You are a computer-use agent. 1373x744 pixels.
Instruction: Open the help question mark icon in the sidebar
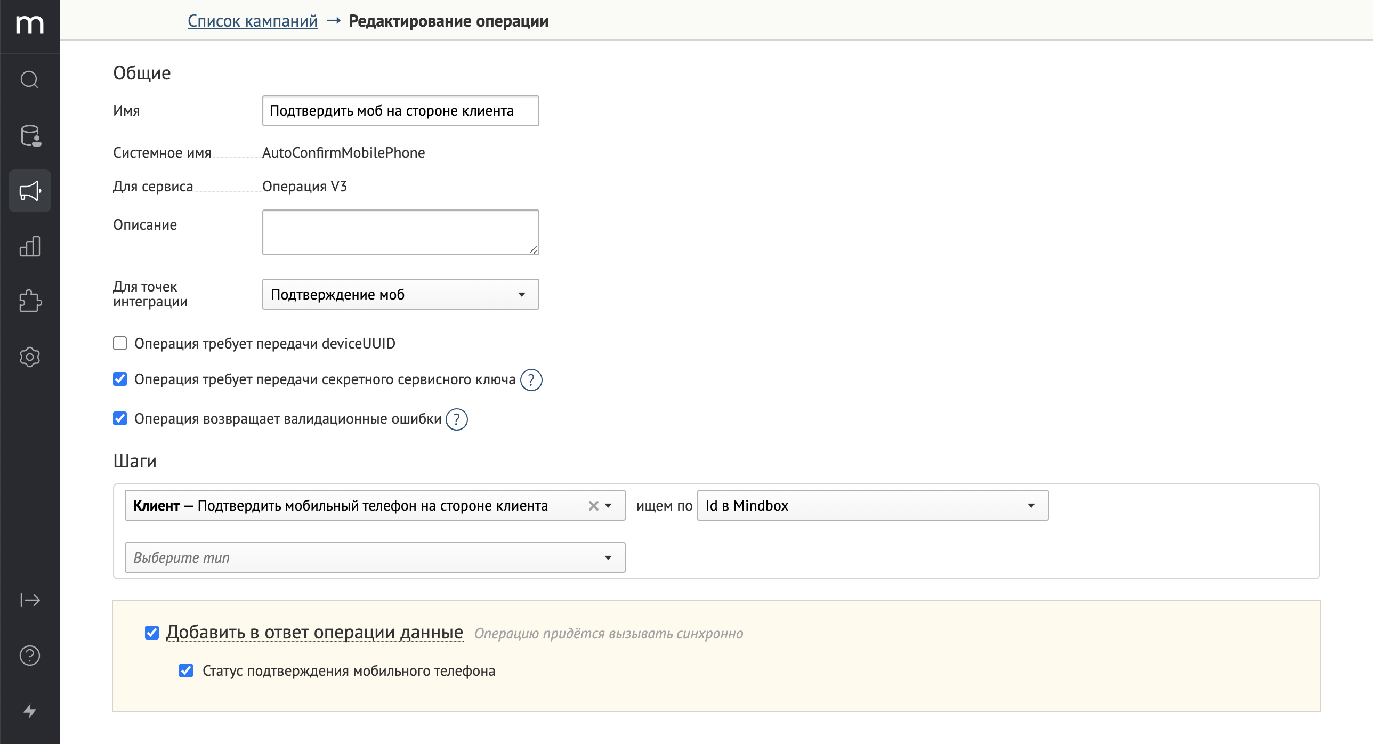point(30,656)
